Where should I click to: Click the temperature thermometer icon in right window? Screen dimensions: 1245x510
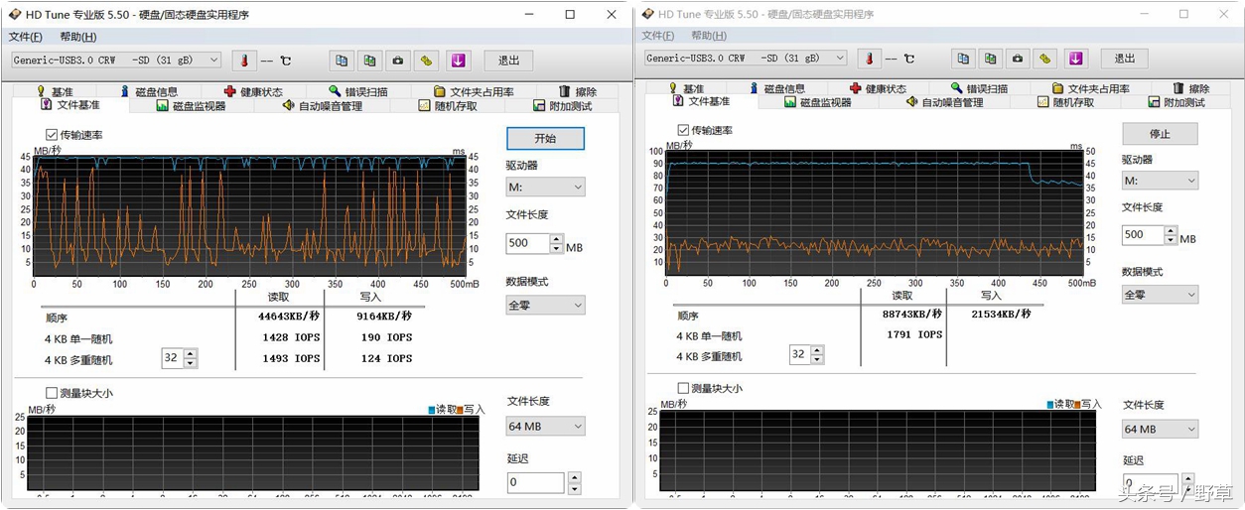(x=870, y=59)
